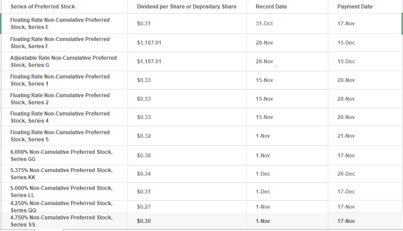
Task: Select the $0.38 dividend cell
Action: [x=144, y=156]
